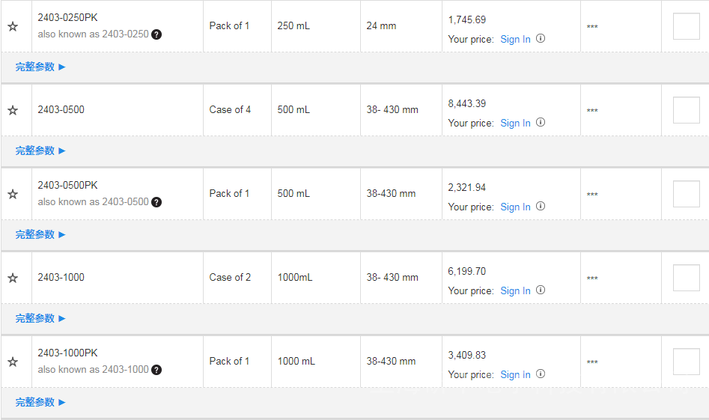
Task: Star the 2403-0500 Case of 4 item
Action: click(13, 111)
